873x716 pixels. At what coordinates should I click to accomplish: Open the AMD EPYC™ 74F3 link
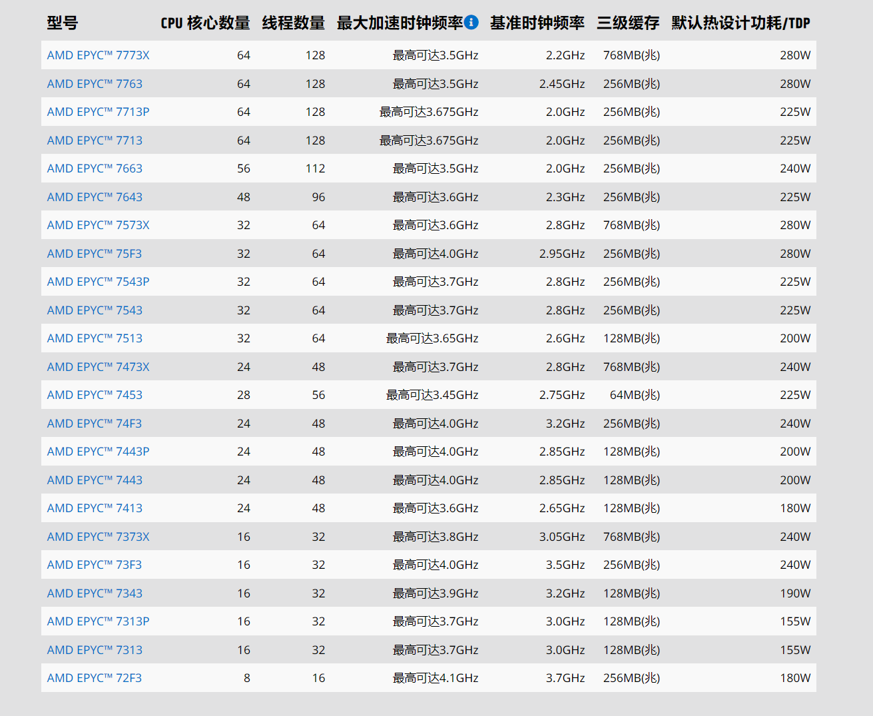95,424
